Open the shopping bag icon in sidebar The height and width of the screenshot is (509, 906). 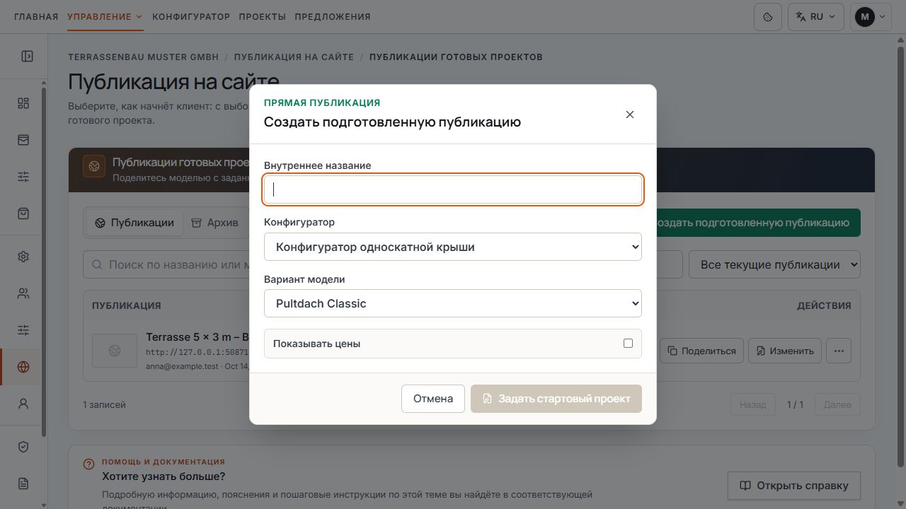23,213
